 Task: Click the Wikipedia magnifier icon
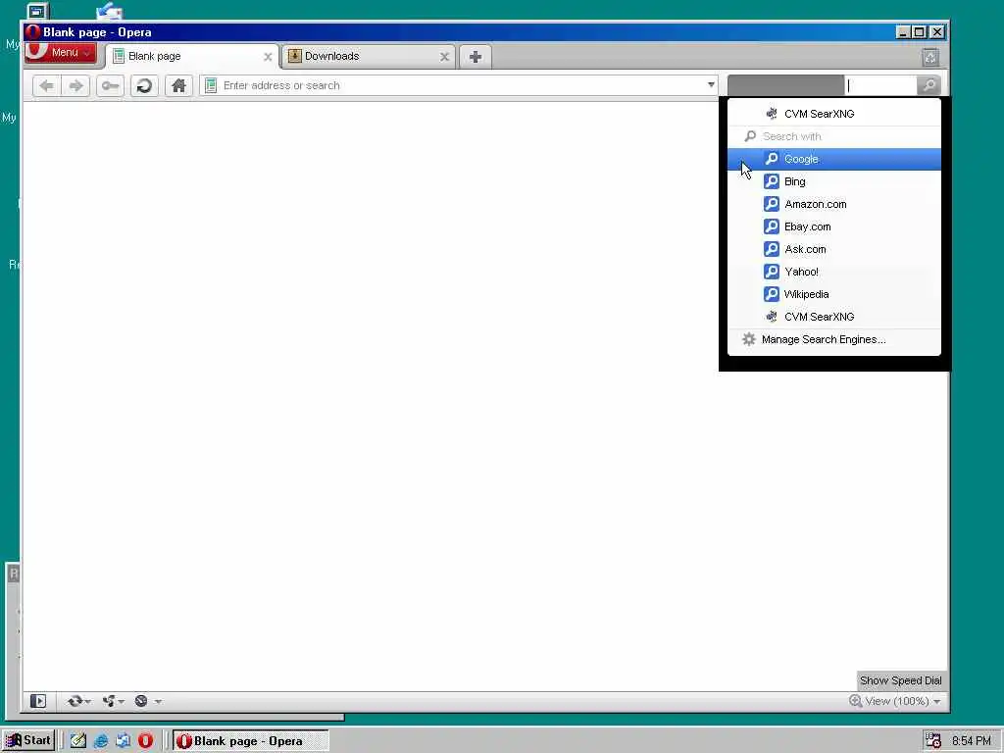[772, 294]
